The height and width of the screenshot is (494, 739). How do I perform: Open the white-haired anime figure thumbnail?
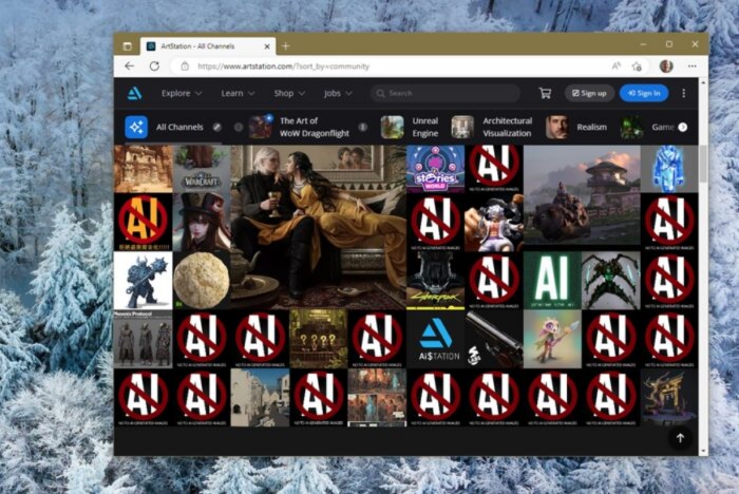(x=494, y=222)
